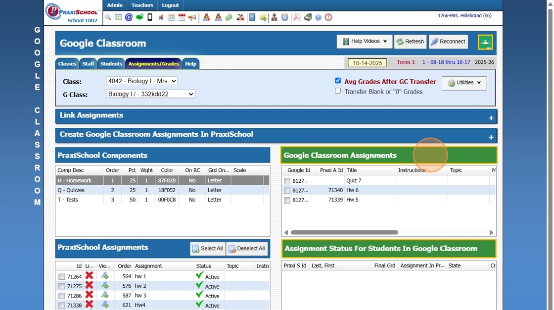This screenshot has width=554, height=310.
Task: Check the Quiz 7 Google assignment box
Action: pos(287,181)
